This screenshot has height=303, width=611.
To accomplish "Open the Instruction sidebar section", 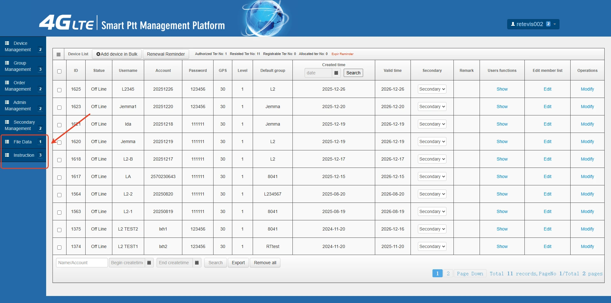I will click(x=23, y=155).
